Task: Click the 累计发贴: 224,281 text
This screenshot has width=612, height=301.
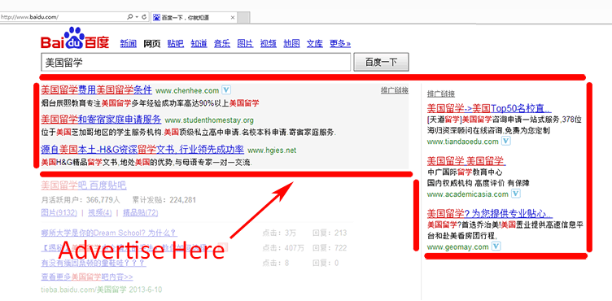Action: coord(164,200)
